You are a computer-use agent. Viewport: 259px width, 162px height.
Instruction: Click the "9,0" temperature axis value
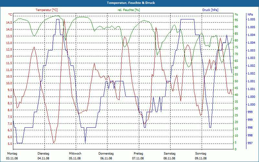(x=10, y=97)
